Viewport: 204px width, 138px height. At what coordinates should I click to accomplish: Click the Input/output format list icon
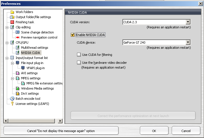(12, 58)
